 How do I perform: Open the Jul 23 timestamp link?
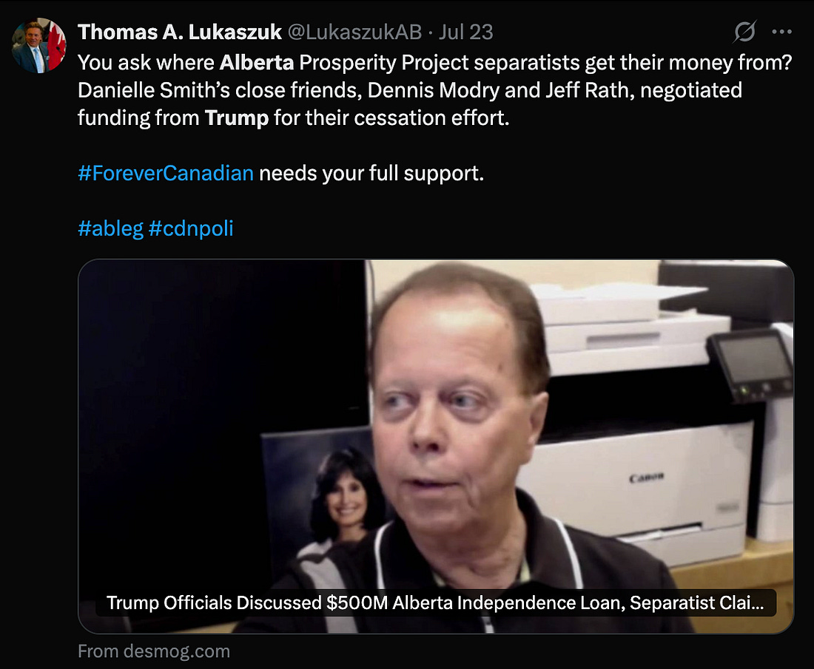465,32
